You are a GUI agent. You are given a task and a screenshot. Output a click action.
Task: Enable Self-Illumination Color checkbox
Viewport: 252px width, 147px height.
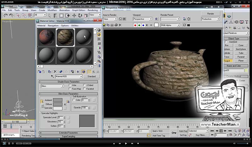click(x=74, y=100)
